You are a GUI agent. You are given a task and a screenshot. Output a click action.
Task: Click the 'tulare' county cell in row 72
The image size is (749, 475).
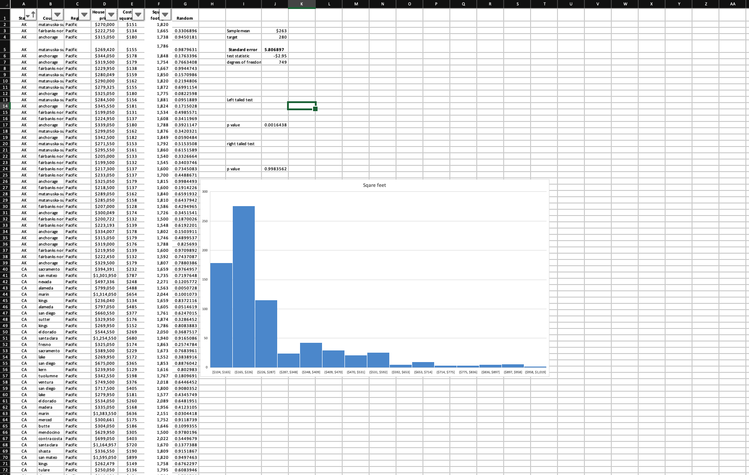pyautogui.click(x=51, y=470)
